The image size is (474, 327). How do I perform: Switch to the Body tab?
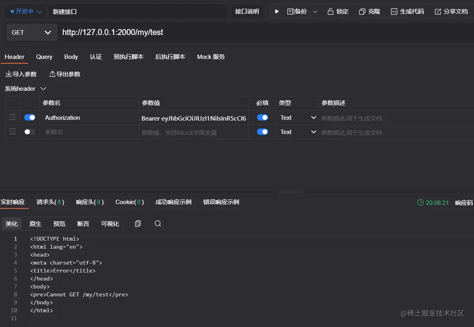tap(71, 57)
